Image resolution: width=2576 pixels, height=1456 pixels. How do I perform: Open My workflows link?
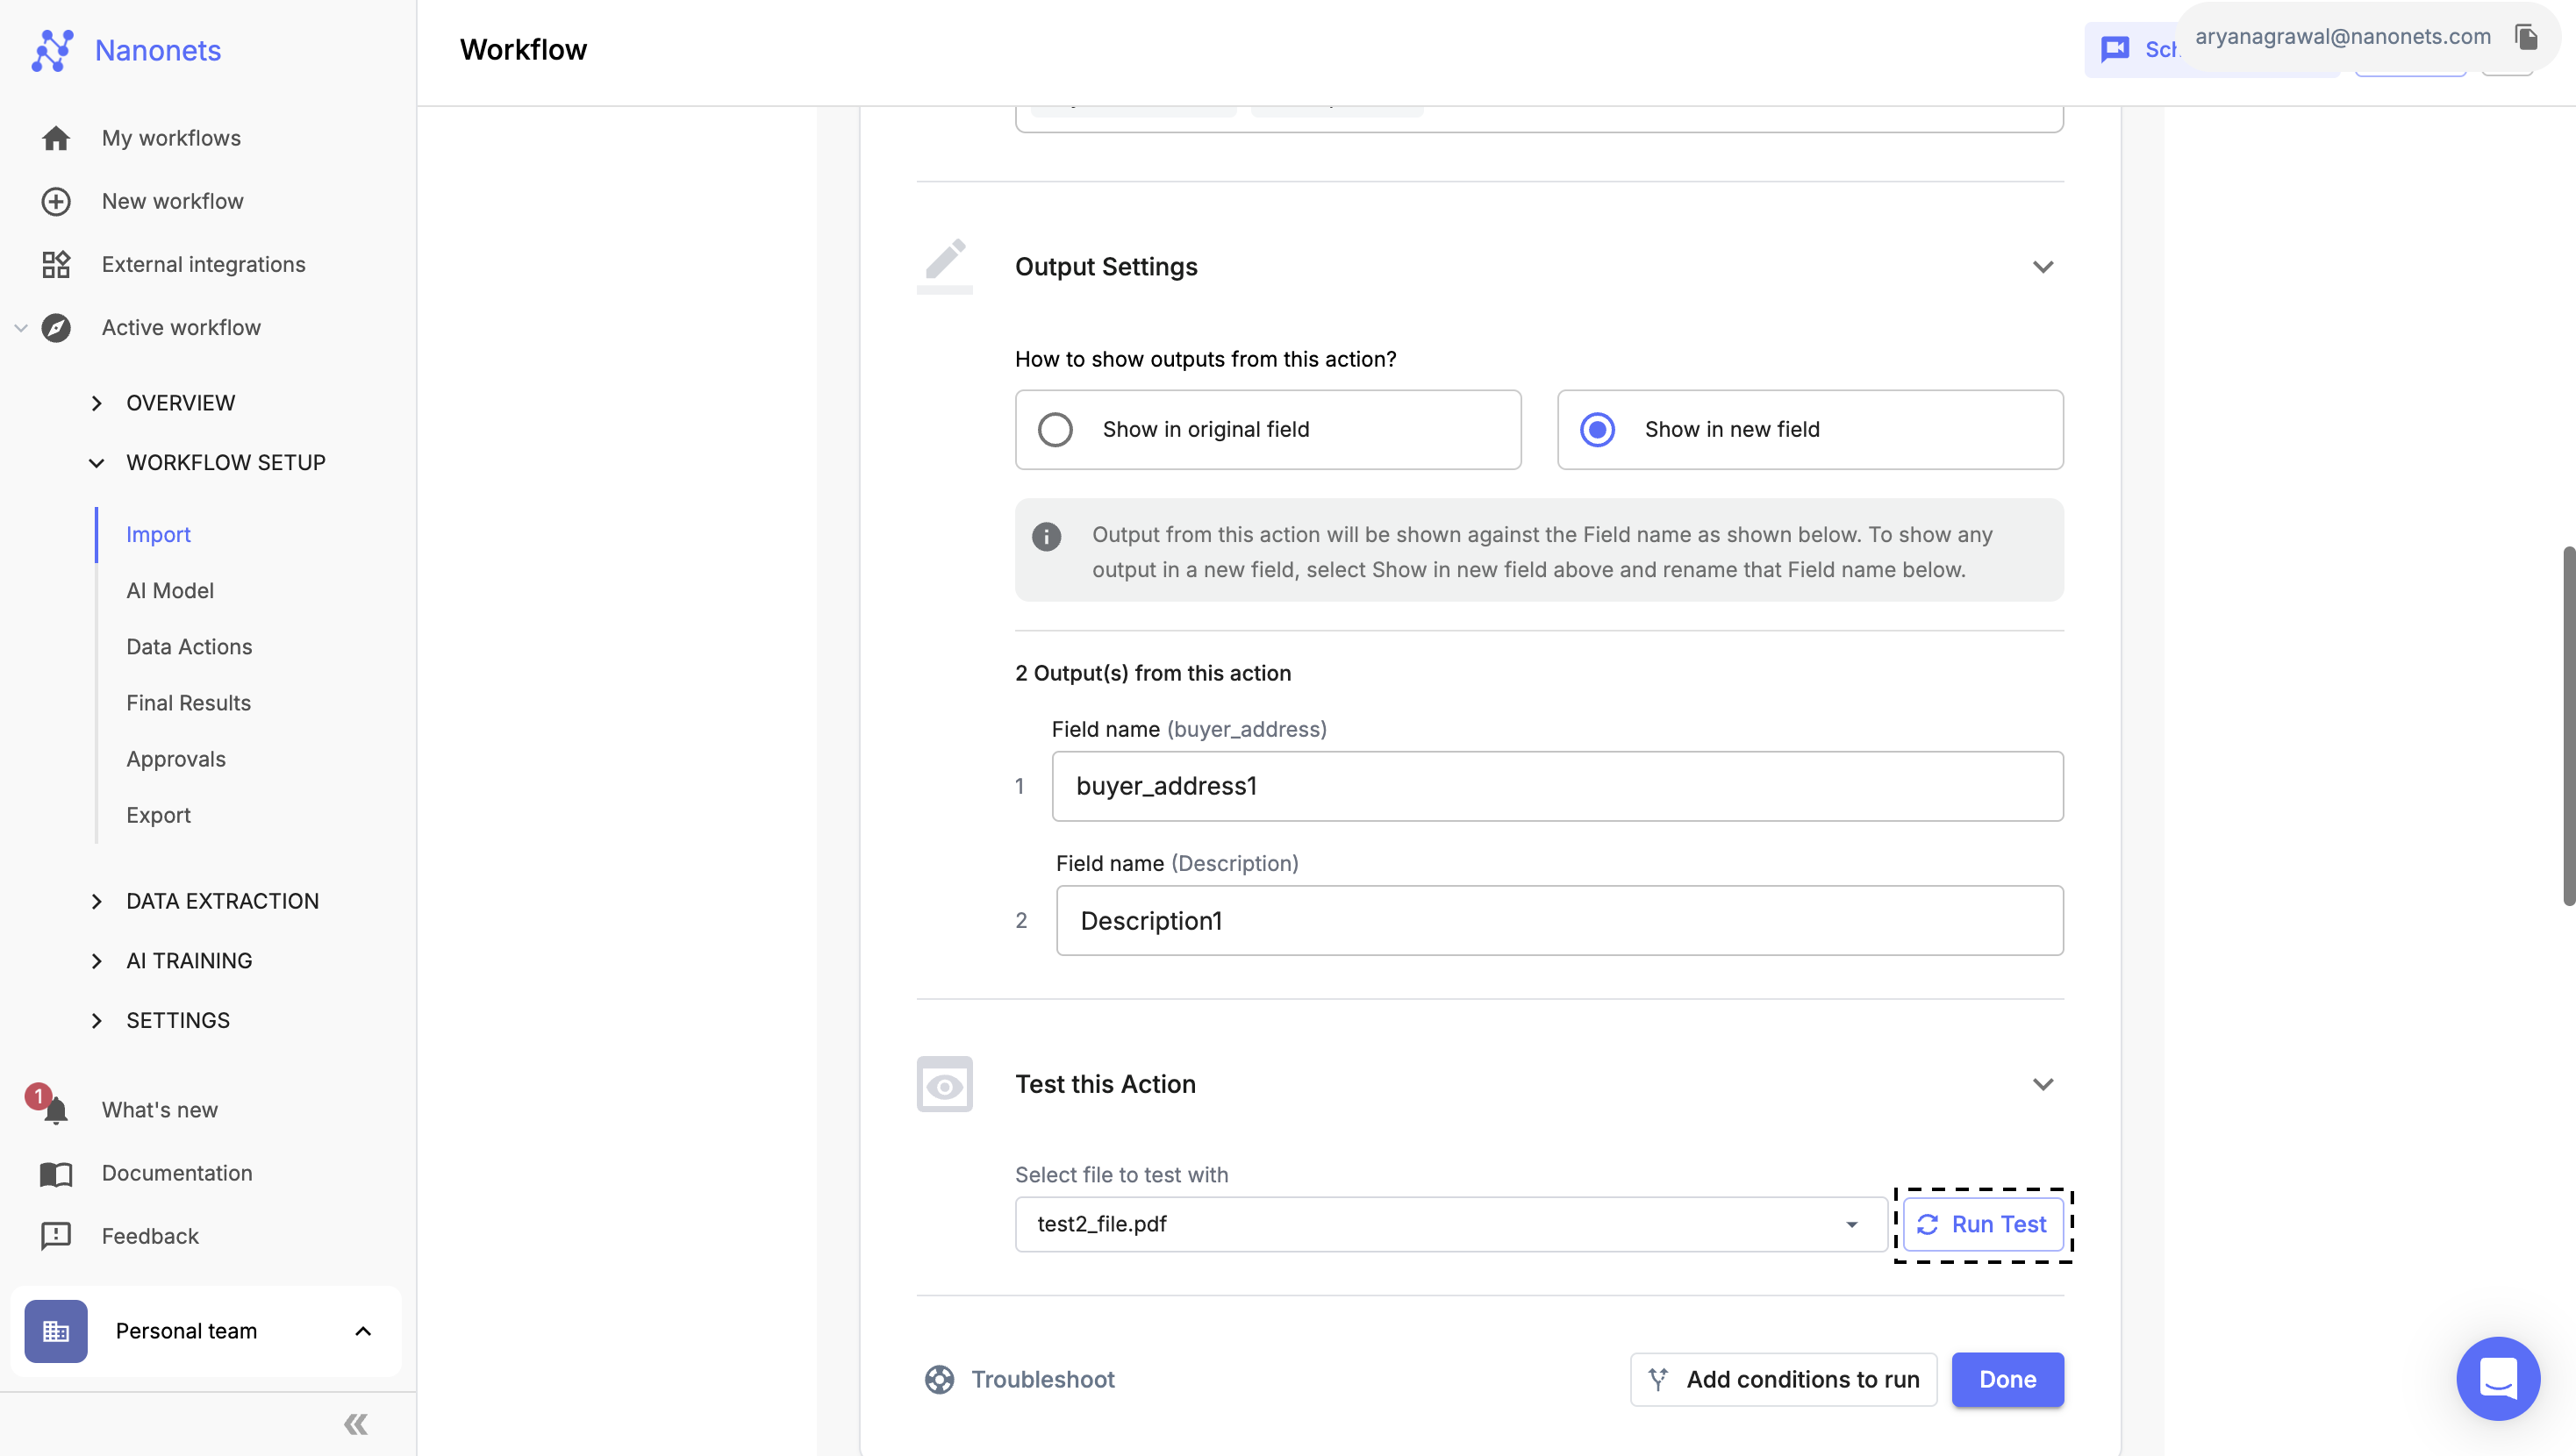171,138
